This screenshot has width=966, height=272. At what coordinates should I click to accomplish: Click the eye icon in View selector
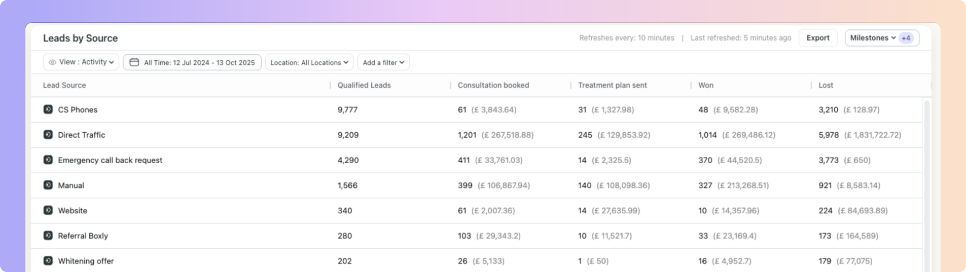[x=52, y=62]
